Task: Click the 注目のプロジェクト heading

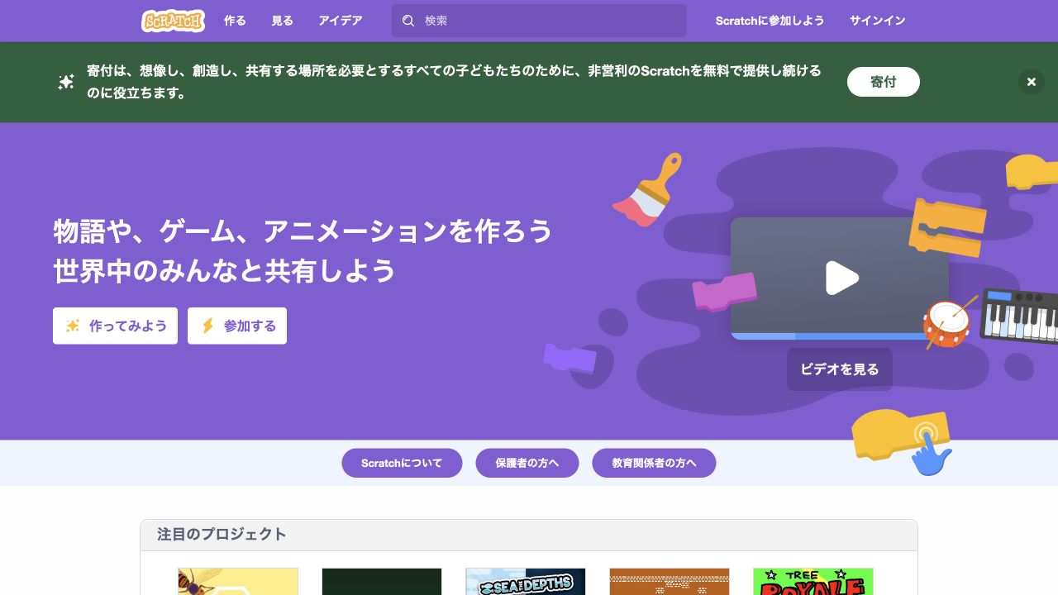Action: (x=222, y=534)
